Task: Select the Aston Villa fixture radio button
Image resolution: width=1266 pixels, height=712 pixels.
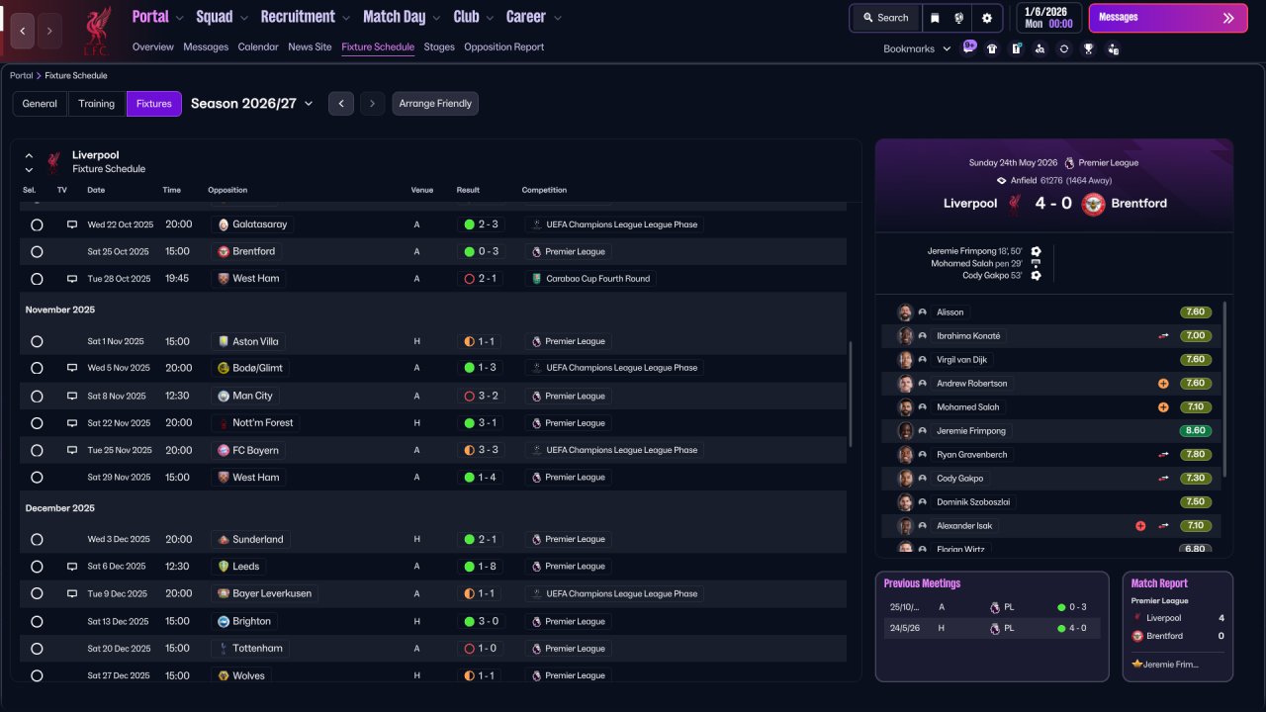Action: [37, 342]
